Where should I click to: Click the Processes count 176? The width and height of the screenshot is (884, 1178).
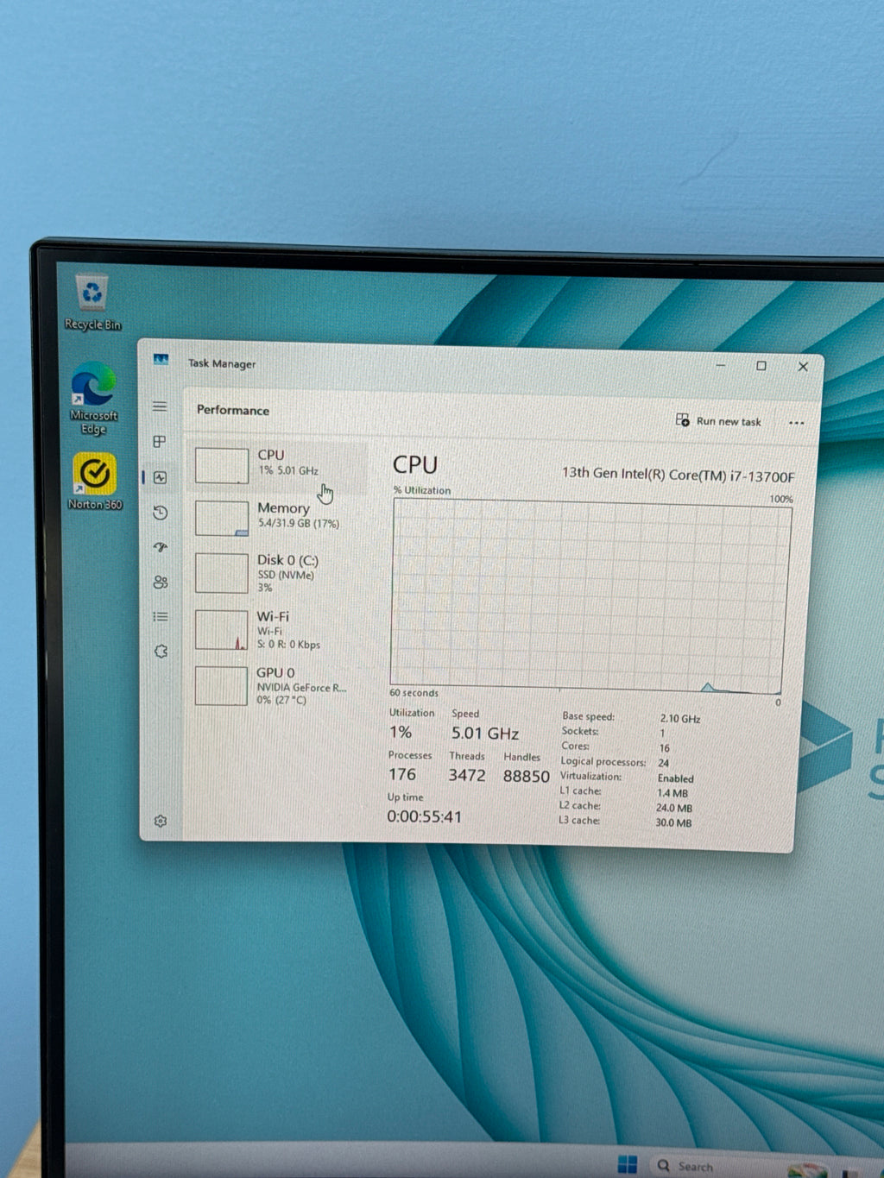(402, 775)
